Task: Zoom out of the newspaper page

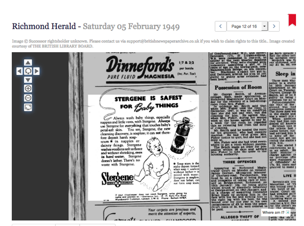Action: pos(28,98)
